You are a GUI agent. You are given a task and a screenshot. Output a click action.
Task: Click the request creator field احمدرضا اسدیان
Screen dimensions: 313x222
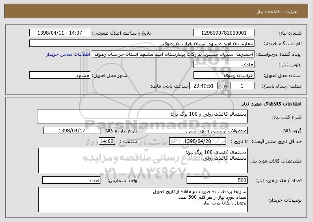coord(173,54)
